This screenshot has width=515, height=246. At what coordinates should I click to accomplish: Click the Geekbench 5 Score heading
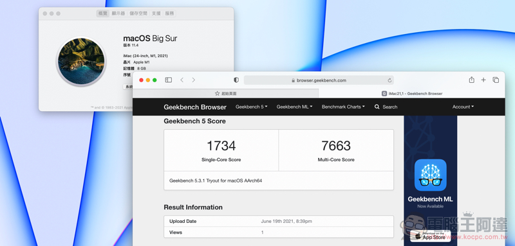pos(195,121)
